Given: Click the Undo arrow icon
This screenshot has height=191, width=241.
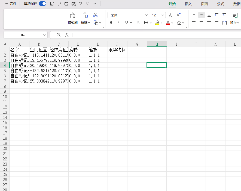Looking at the screenshot, I should (81, 4).
